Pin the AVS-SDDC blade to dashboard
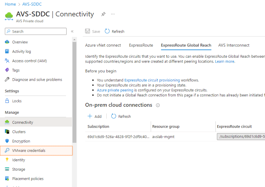Viewport: 265px width, 187px height. [103, 14]
